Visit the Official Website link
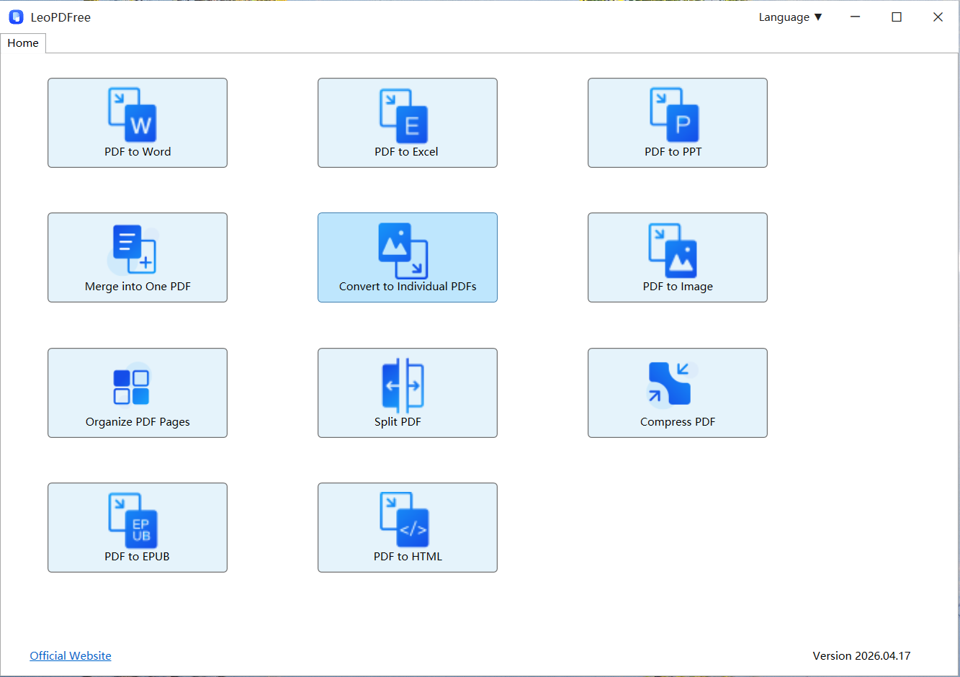Image resolution: width=960 pixels, height=677 pixels. click(x=71, y=656)
